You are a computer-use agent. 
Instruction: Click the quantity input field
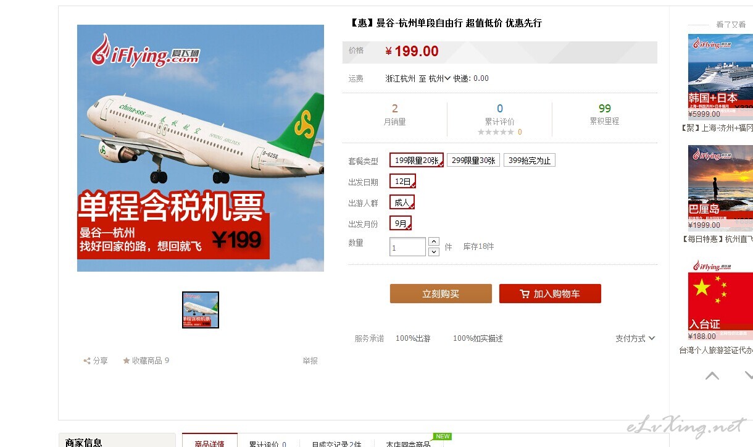click(x=407, y=246)
